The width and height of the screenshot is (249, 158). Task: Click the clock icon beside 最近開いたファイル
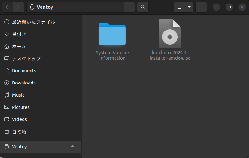(x=7, y=22)
